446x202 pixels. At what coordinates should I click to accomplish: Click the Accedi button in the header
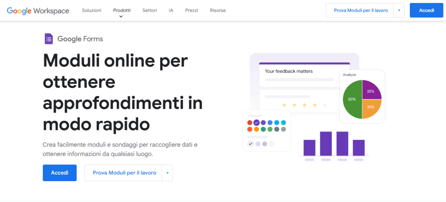tap(426, 10)
